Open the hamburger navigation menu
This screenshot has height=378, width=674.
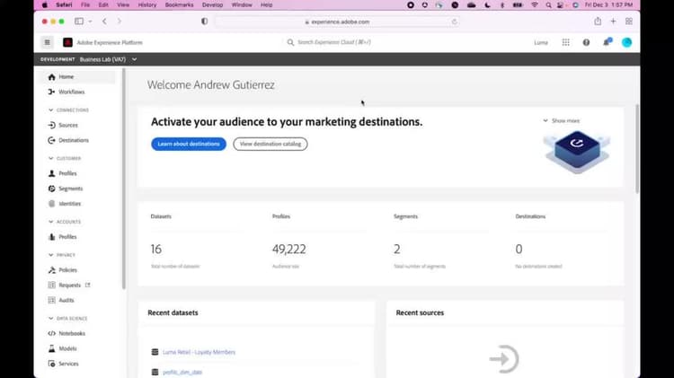pyautogui.click(x=48, y=42)
